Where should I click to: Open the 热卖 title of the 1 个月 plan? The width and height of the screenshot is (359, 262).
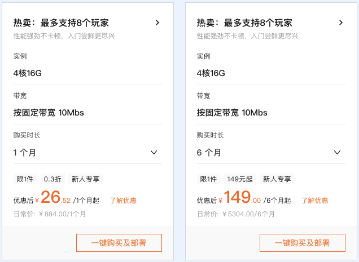click(x=61, y=23)
